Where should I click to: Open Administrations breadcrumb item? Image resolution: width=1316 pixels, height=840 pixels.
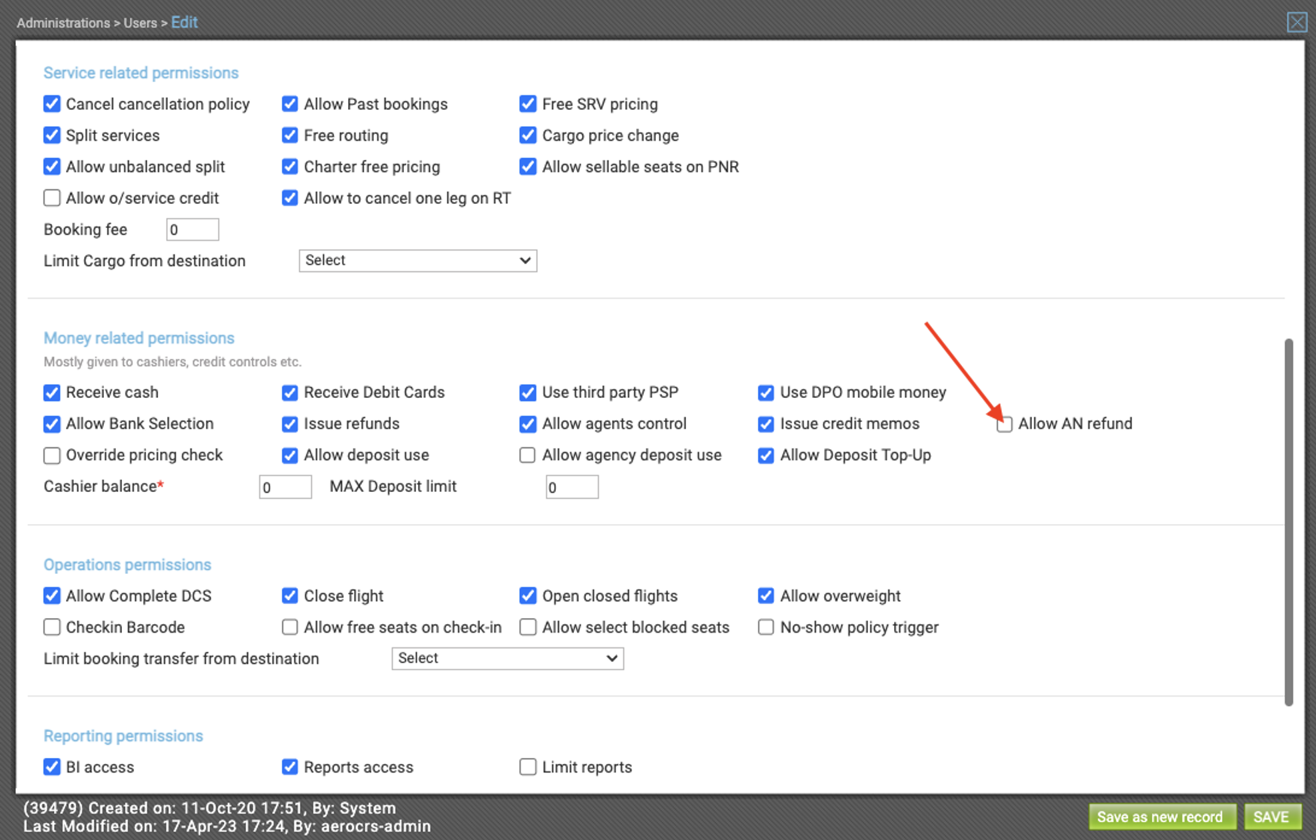pyautogui.click(x=63, y=23)
